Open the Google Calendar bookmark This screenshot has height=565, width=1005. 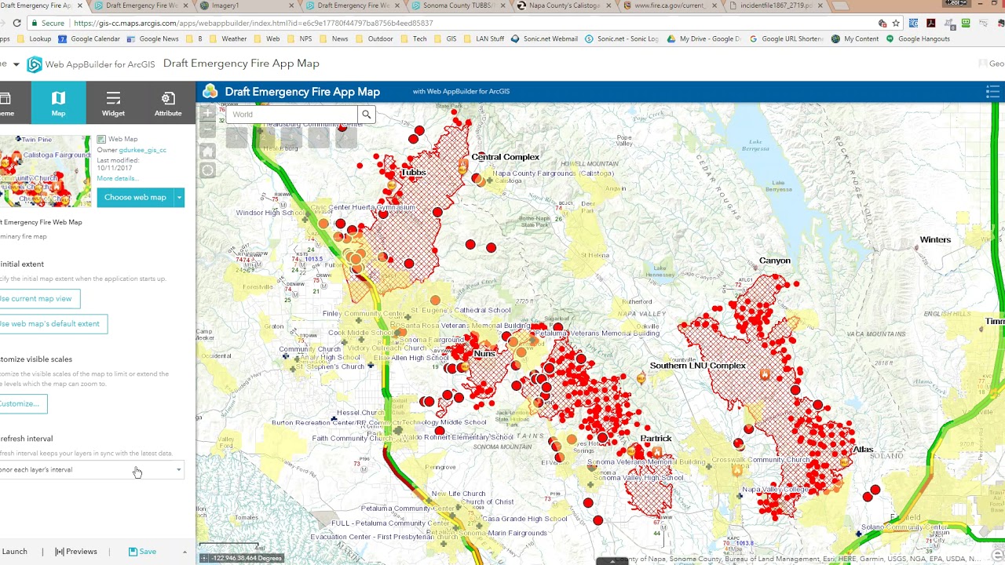[90, 38]
